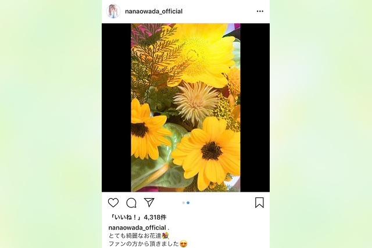Open the nanaowada_official username in the caption

pos(137,228)
